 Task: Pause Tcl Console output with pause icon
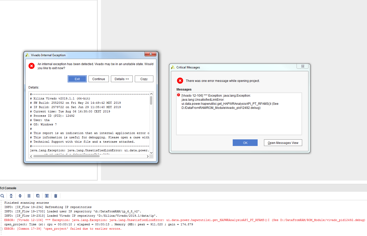coord(29,196)
